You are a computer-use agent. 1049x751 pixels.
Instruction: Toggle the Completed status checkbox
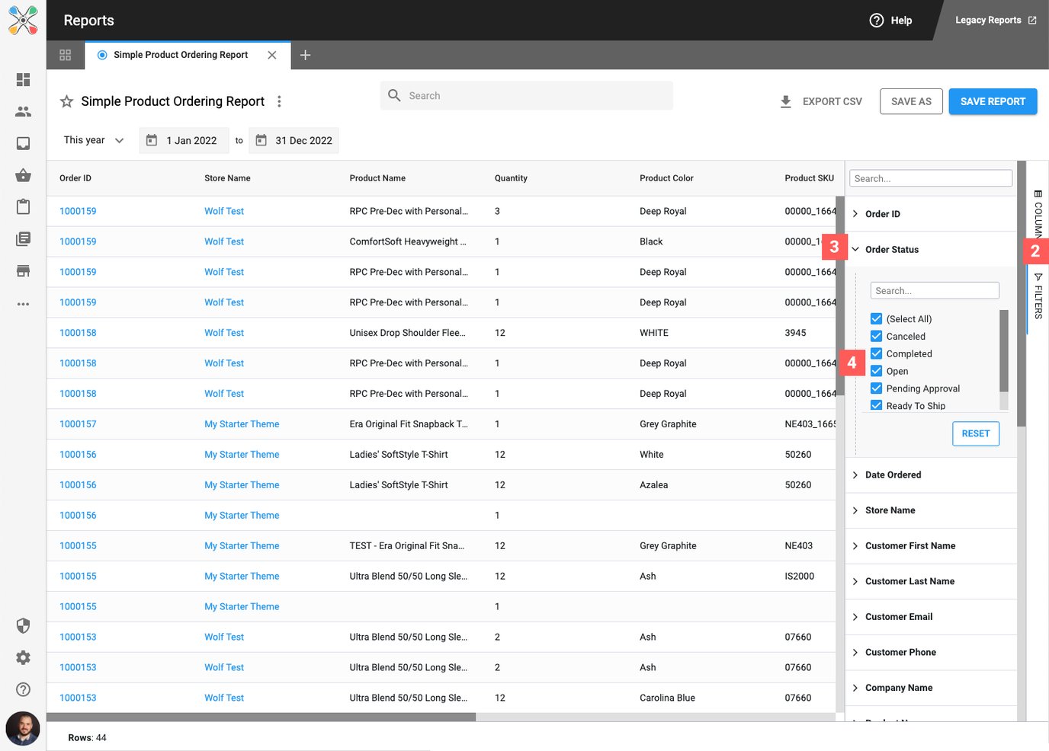[877, 353]
